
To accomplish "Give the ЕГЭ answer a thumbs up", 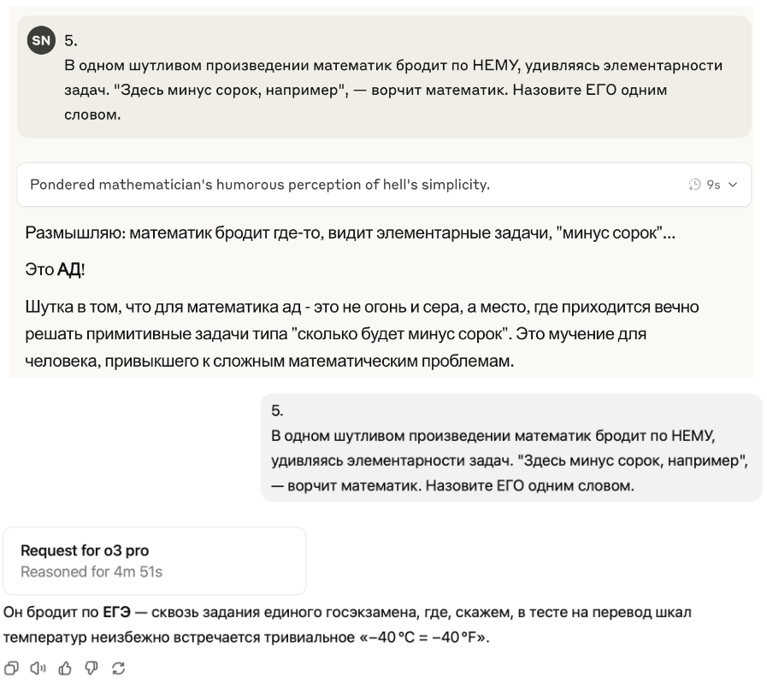I will pyautogui.click(x=65, y=667).
